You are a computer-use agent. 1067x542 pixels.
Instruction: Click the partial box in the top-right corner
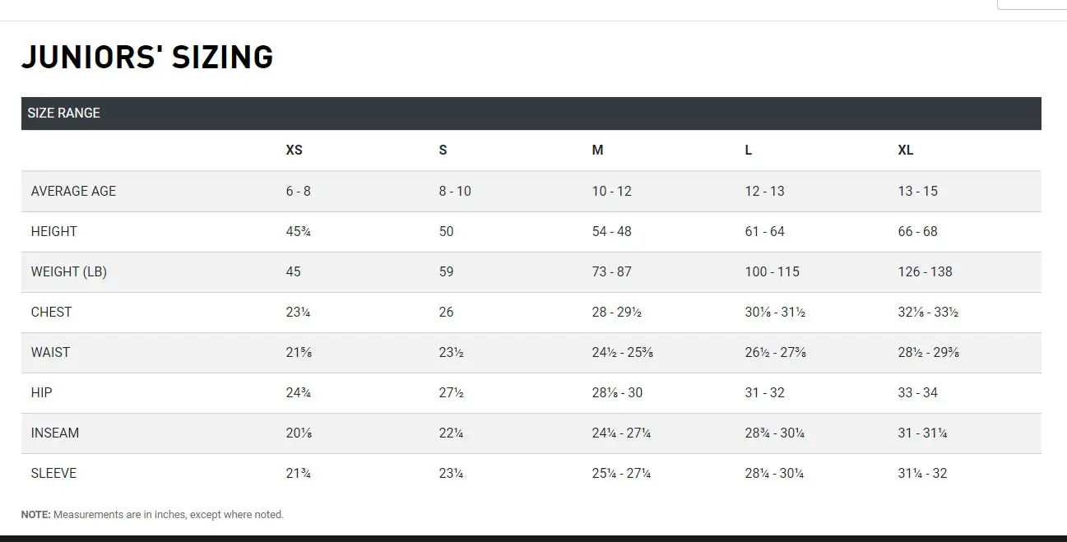1032,4
